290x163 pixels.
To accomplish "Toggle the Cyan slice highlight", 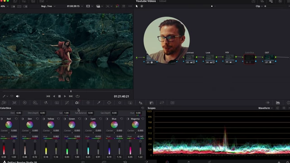I will click(86, 119).
